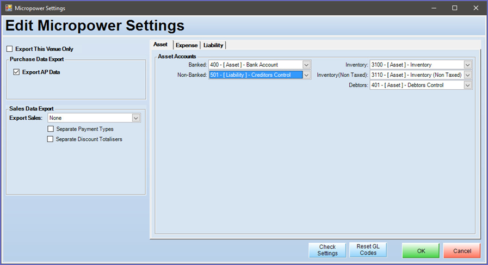Click the 401 Debtors Control field value
The image size is (488, 265).
click(x=407, y=85)
